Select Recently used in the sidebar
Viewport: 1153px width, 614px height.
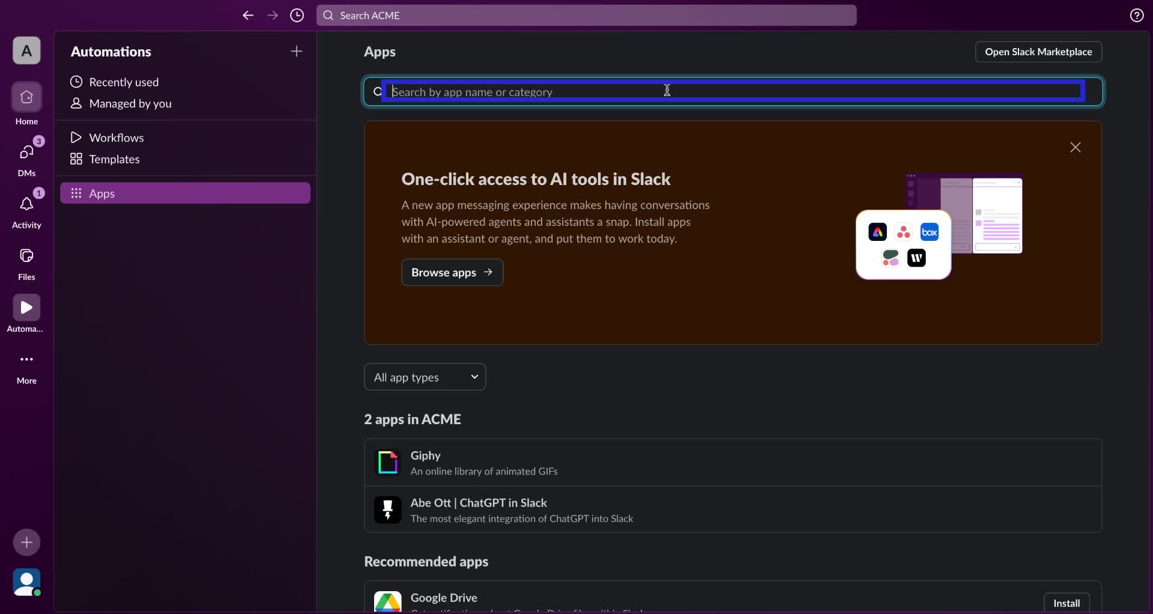pos(123,82)
